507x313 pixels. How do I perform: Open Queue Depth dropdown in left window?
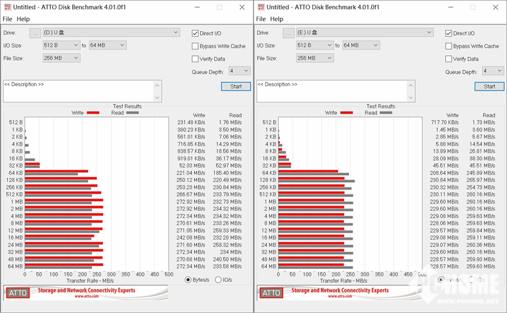pyautogui.click(x=239, y=71)
